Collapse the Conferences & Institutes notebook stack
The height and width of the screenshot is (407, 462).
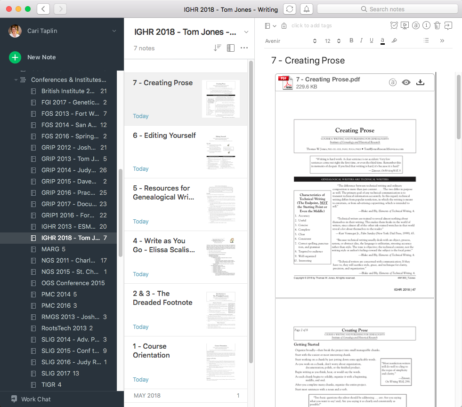16,80
